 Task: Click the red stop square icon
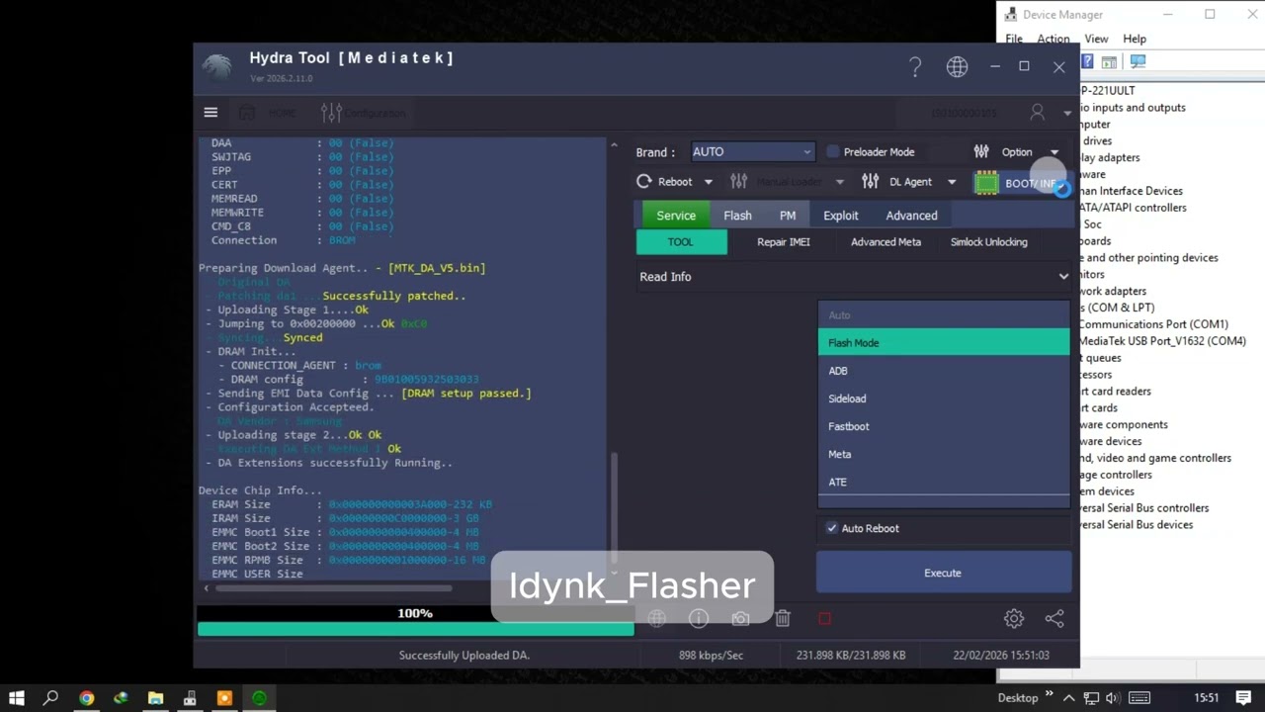824,619
